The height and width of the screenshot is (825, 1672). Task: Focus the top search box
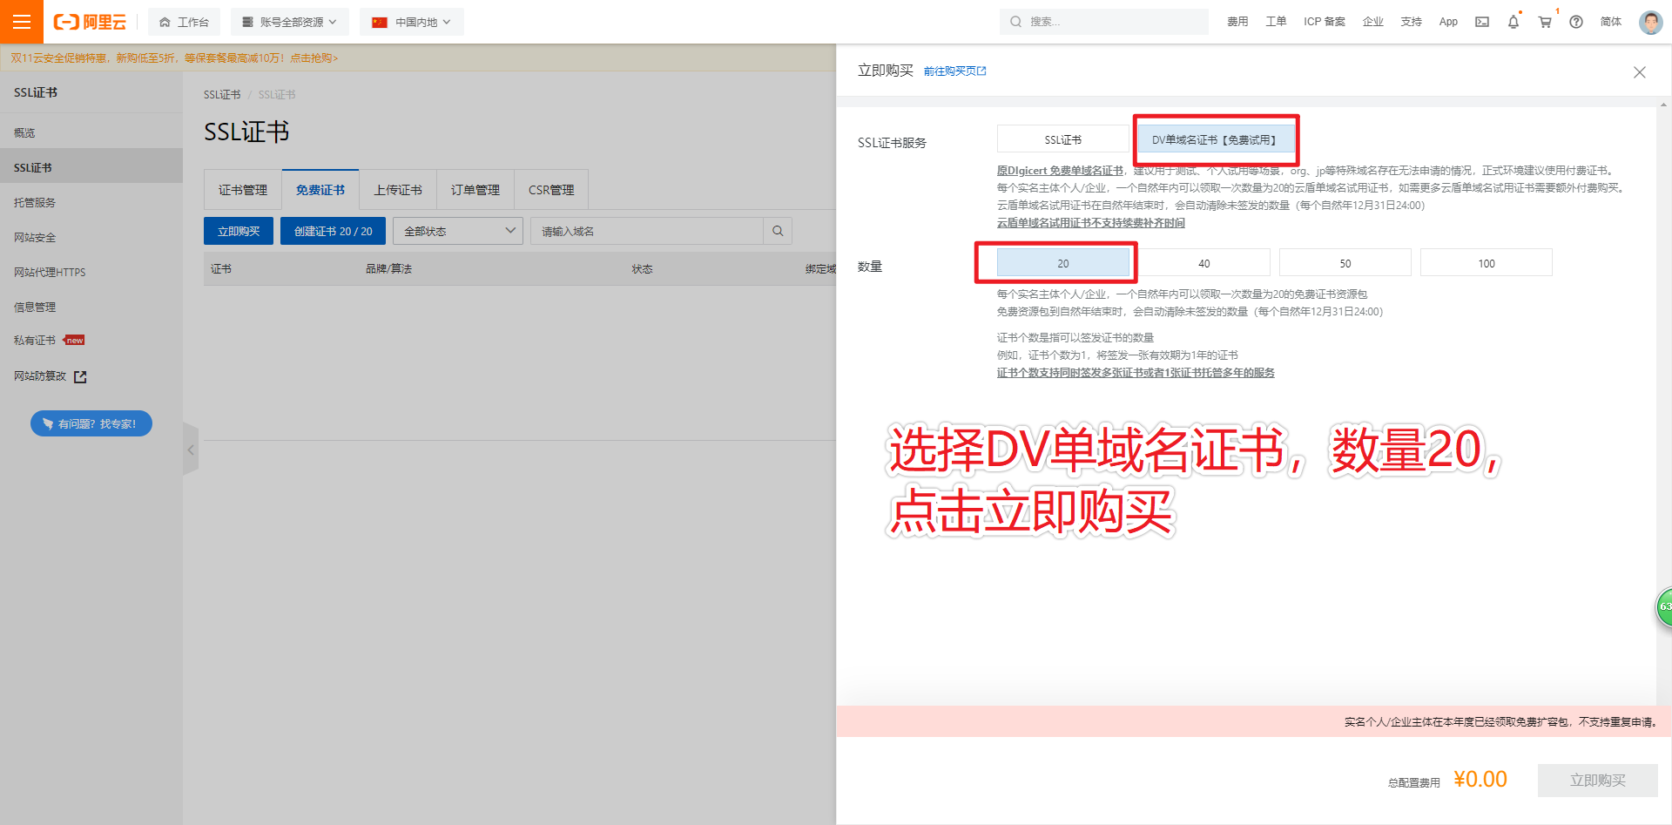click(1104, 22)
